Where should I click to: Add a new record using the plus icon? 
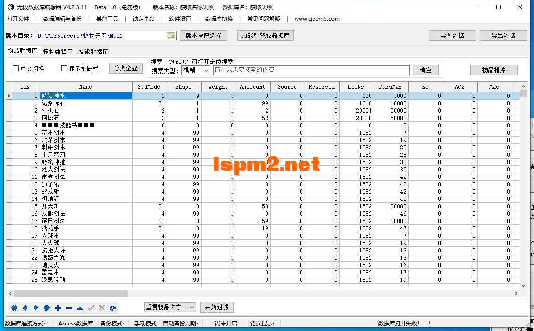coord(58,308)
